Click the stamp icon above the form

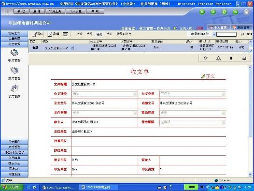(218, 58)
